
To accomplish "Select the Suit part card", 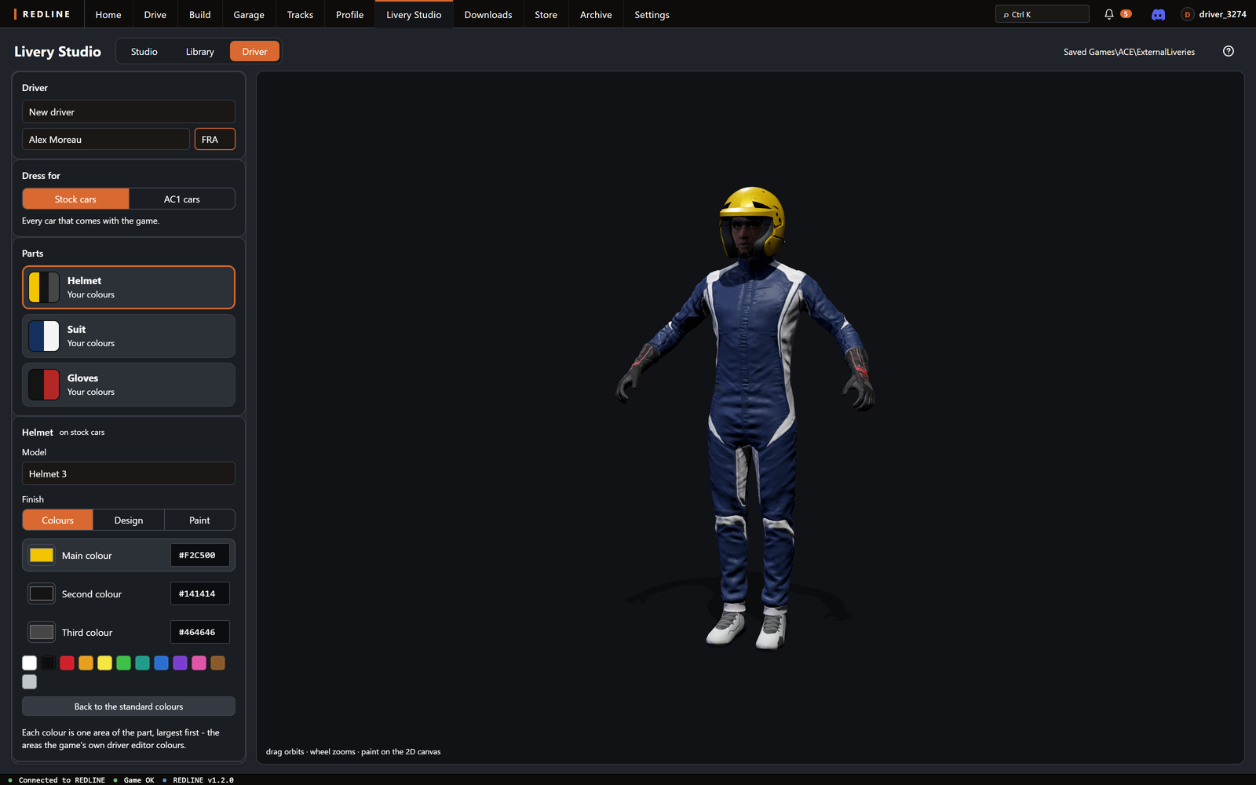I will (129, 336).
